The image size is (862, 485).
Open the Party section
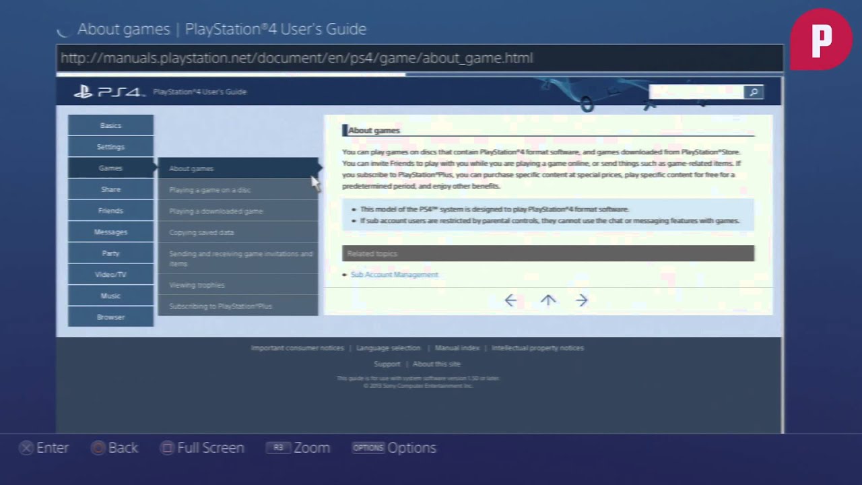pyautogui.click(x=110, y=253)
